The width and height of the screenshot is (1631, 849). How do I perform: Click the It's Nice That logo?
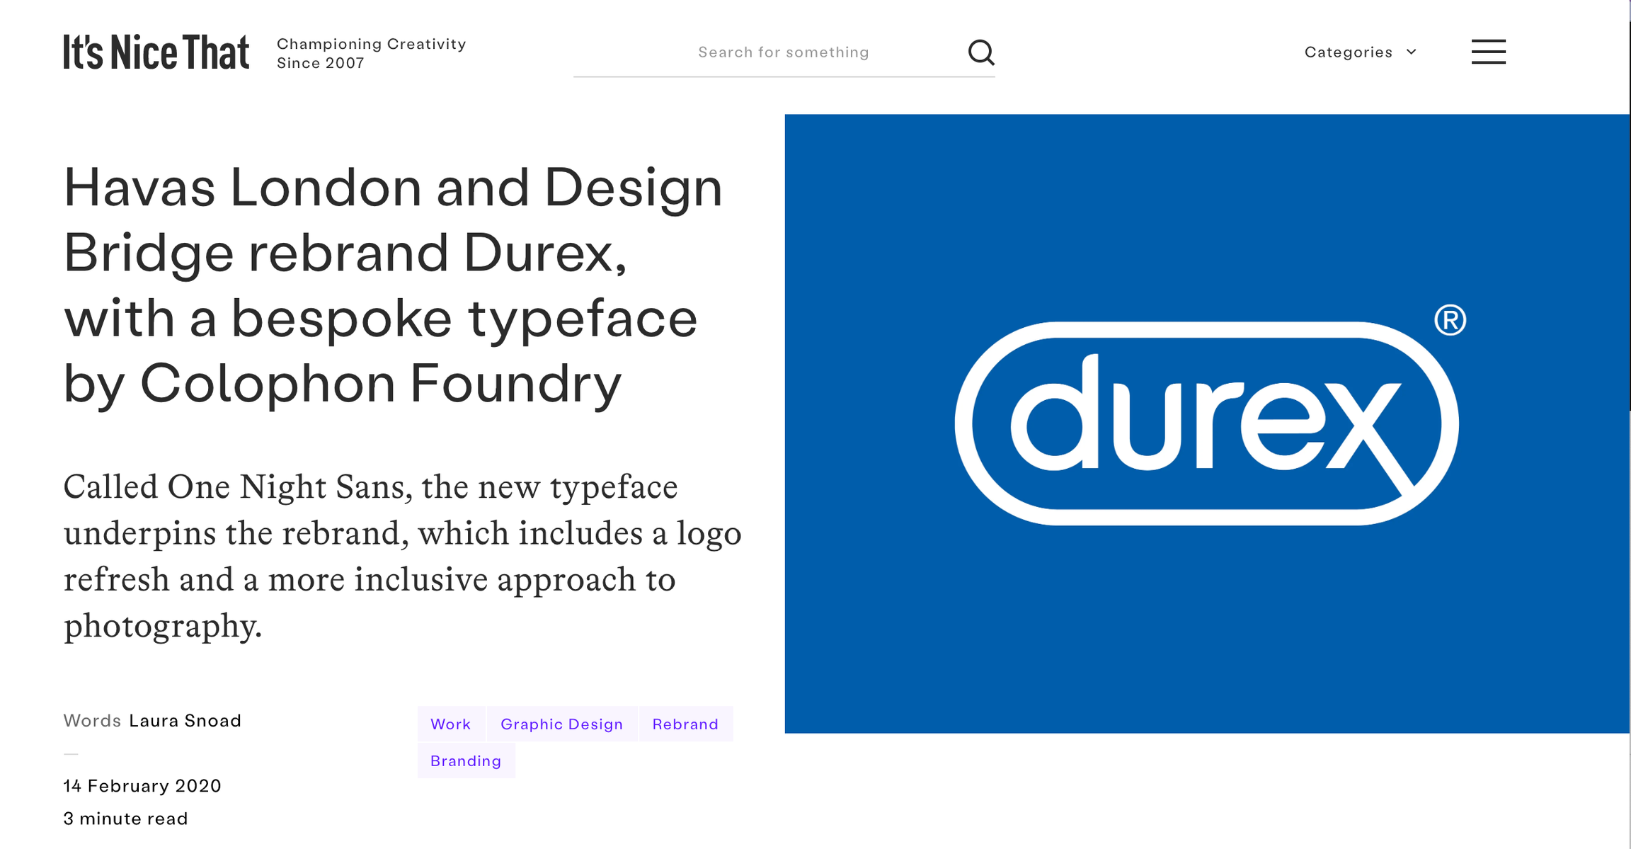point(156,52)
